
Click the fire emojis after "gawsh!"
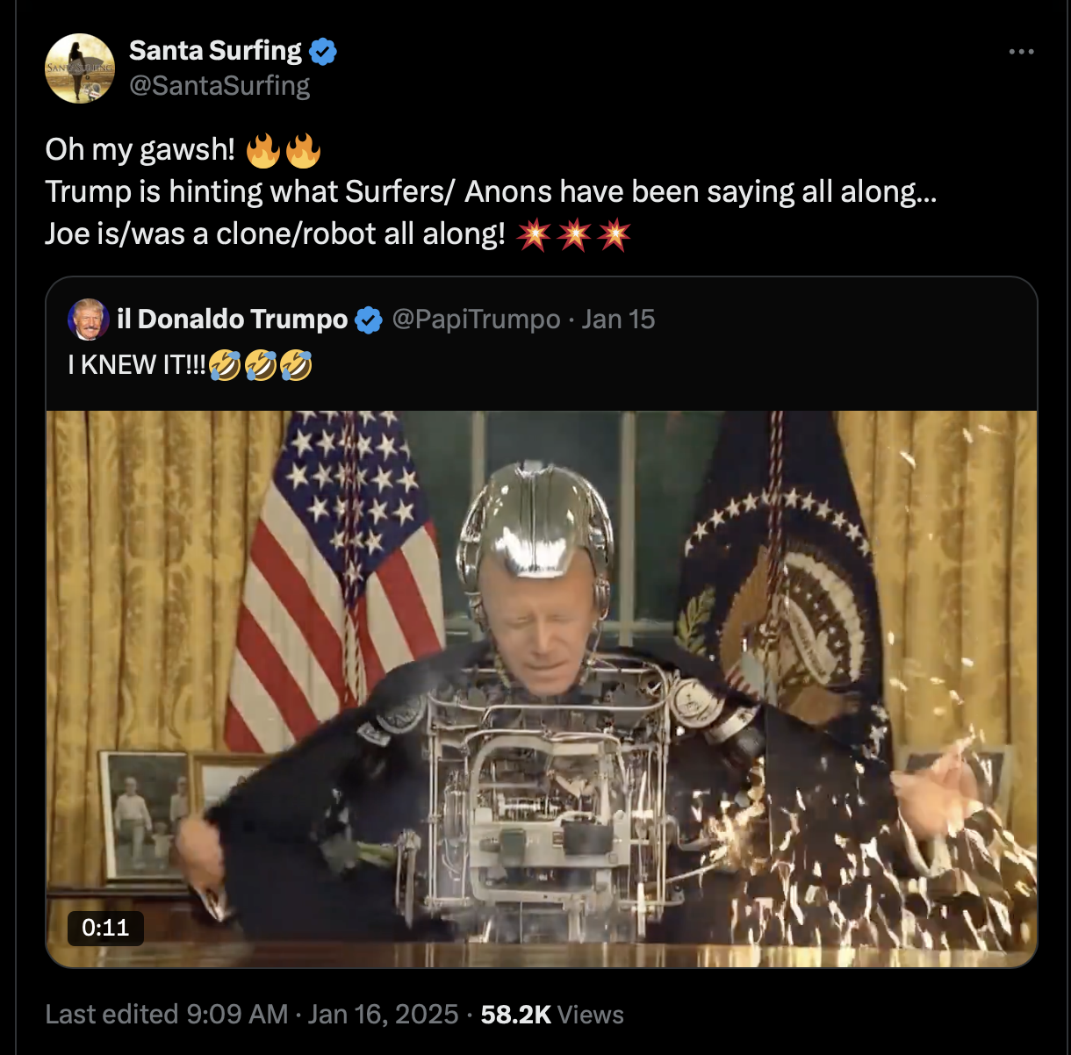[284, 150]
